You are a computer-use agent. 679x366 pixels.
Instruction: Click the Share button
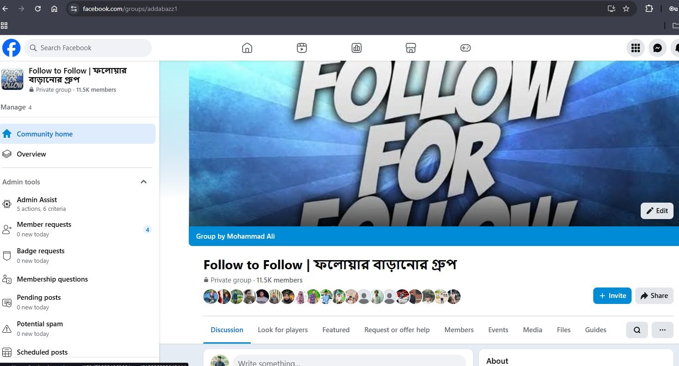654,296
